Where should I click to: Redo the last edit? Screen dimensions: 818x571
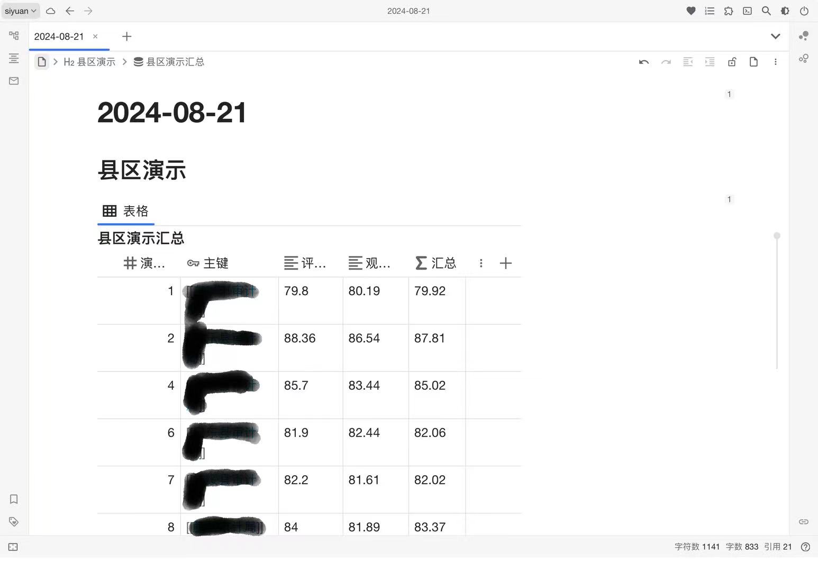tap(666, 62)
